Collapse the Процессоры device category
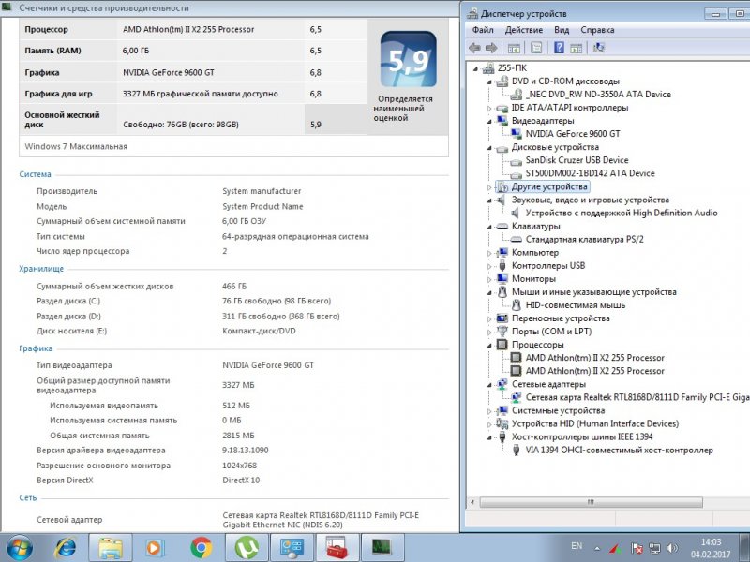Screen dimensions: 750x562 coord(489,345)
